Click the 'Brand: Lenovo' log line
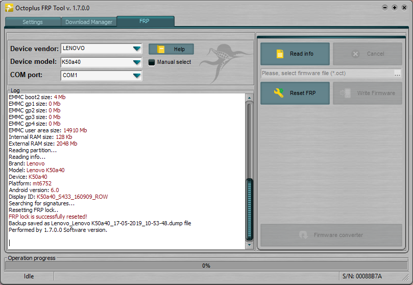The height and width of the screenshot is (285, 413). [x=27, y=163]
